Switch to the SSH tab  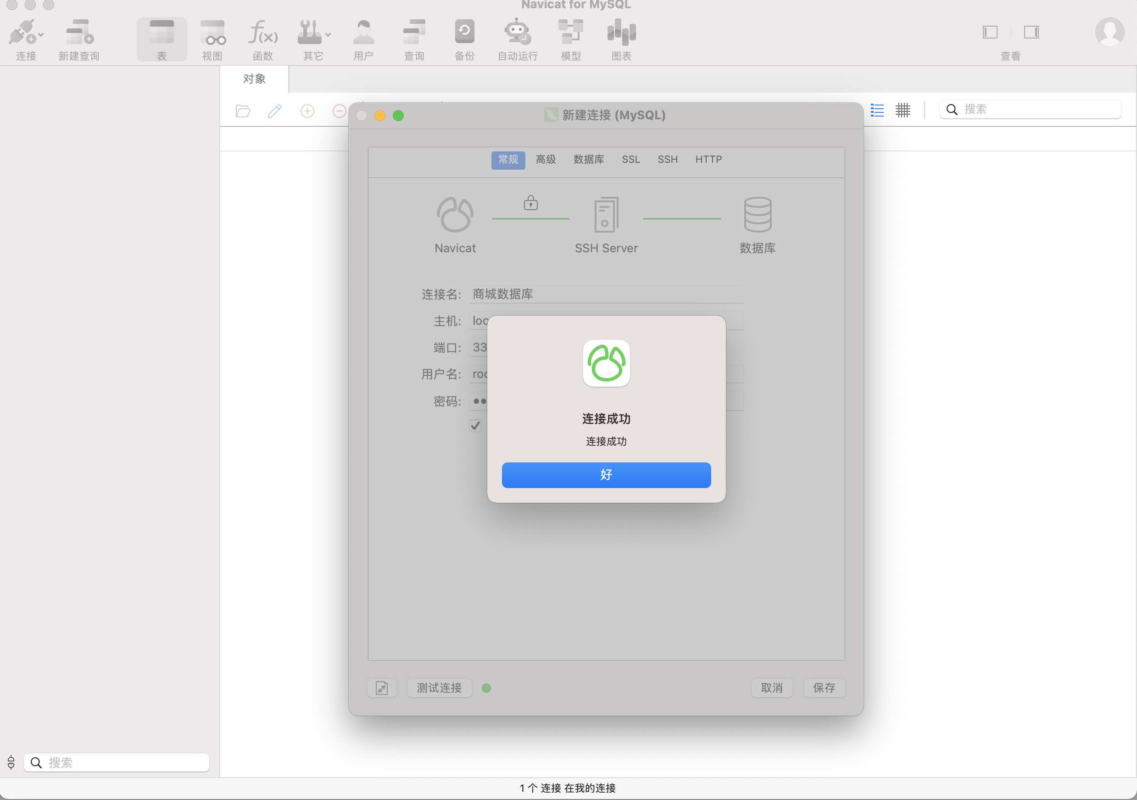667,160
